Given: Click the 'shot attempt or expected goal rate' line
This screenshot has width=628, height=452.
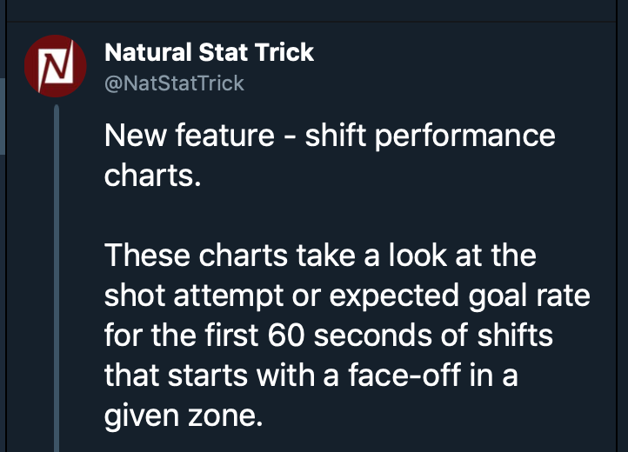Looking at the screenshot, I should pos(347,296).
